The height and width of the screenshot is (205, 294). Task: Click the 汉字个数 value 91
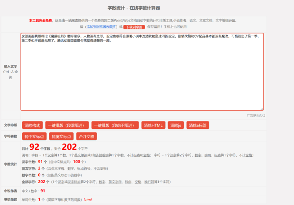click(40, 162)
